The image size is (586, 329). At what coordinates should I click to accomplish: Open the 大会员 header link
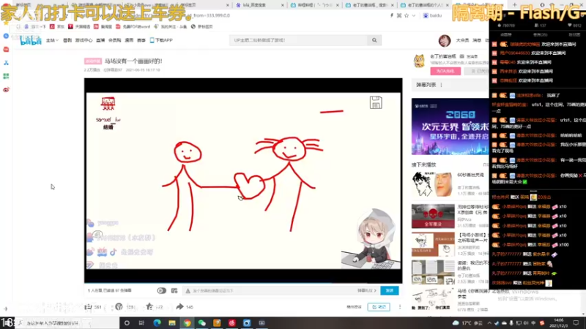(x=462, y=40)
